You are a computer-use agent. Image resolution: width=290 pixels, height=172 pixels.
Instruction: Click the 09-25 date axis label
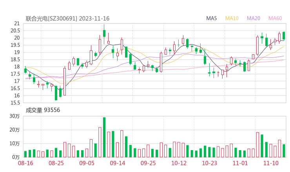[148, 163]
